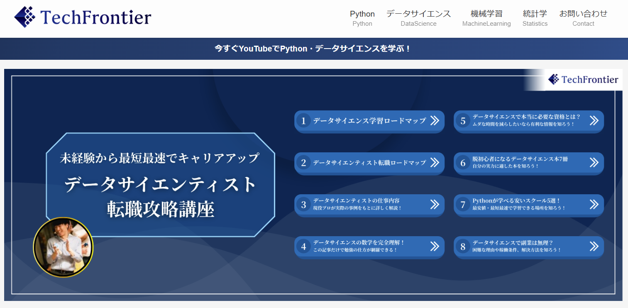Click データサイエンティスト転職攻略講座 title panel
Image resolution: width=628 pixels, height=308 pixels.
click(x=160, y=185)
